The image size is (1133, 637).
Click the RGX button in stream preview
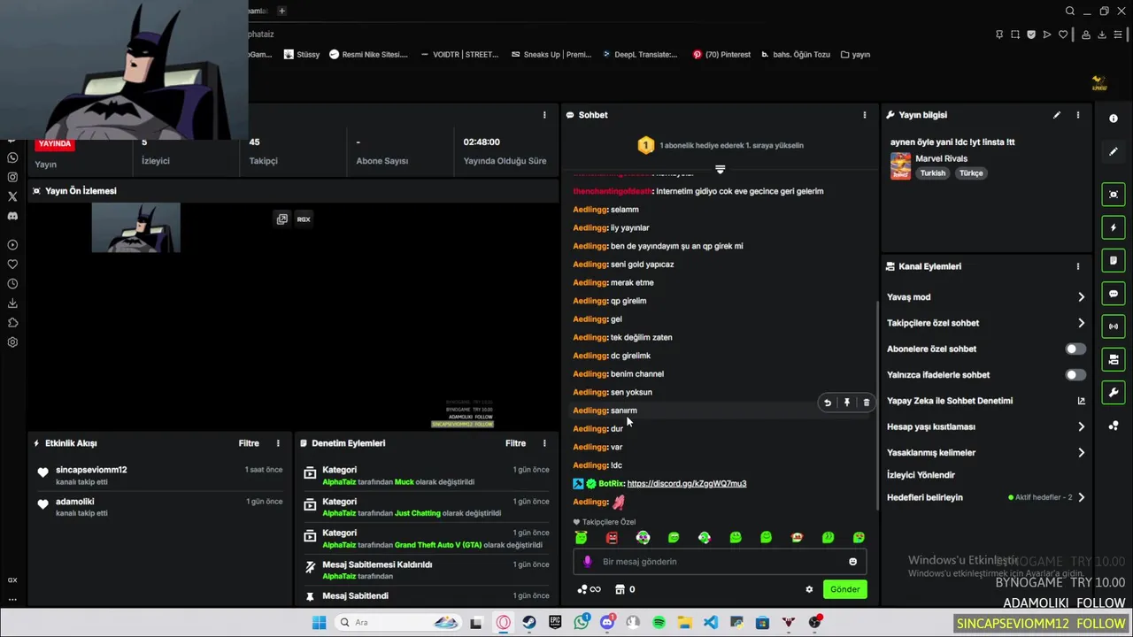coord(304,219)
